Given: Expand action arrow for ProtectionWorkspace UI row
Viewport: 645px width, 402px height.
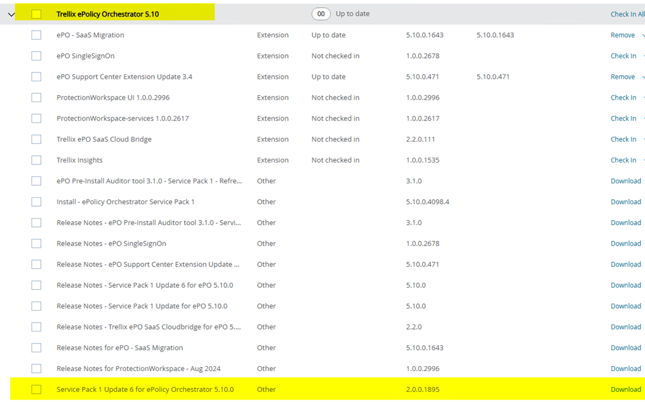Looking at the screenshot, I should [642, 98].
